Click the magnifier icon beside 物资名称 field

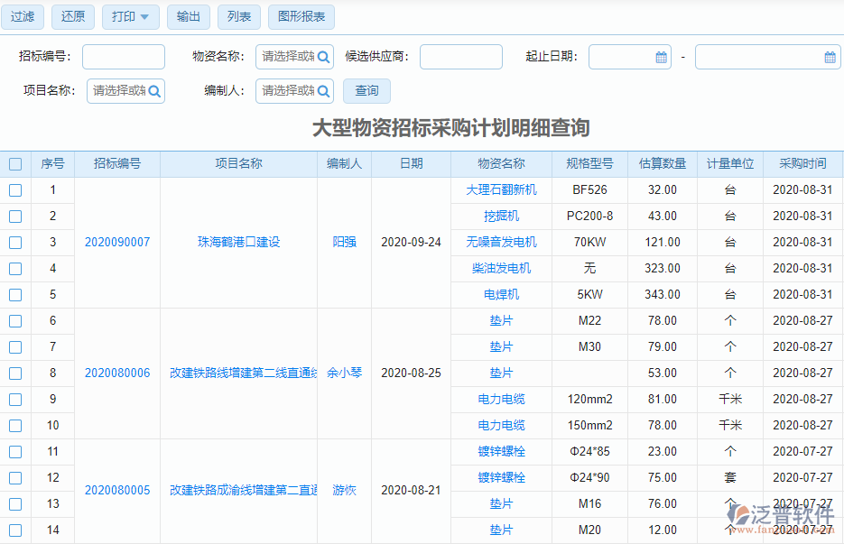325,56
